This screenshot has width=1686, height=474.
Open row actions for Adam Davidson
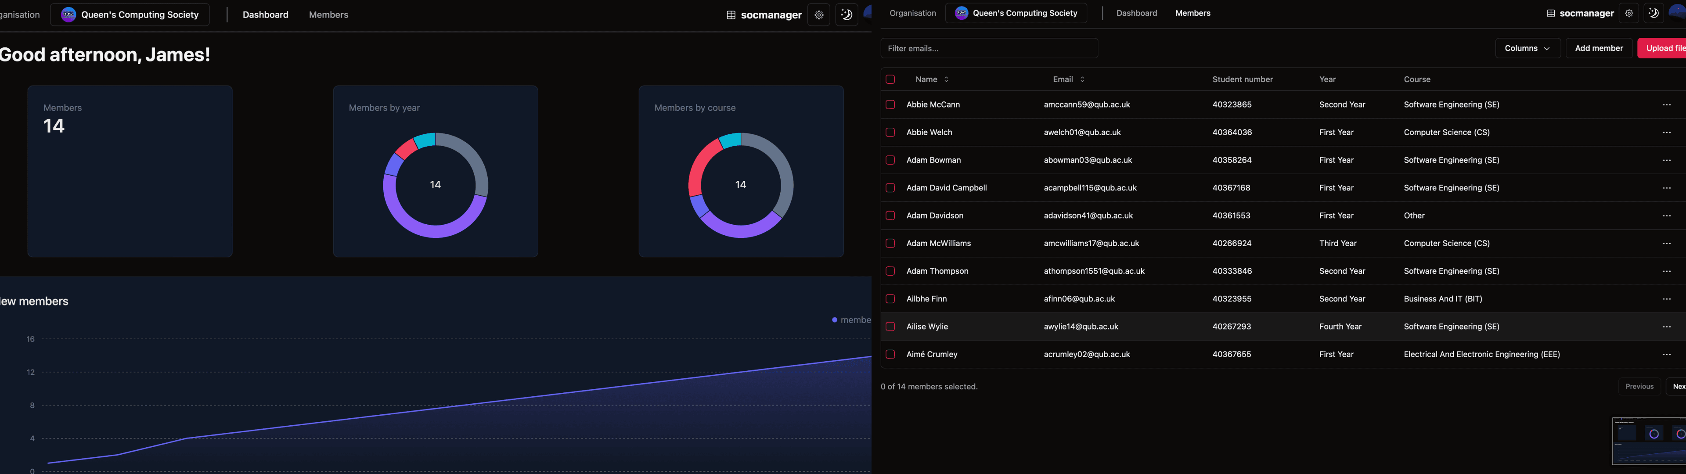coord(1666,215)
